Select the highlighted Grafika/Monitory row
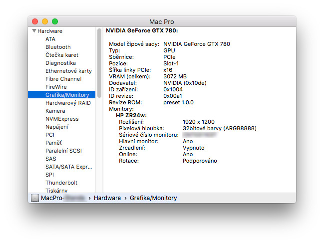This screenshot has width=324, height=243. (x=61, y=95)
